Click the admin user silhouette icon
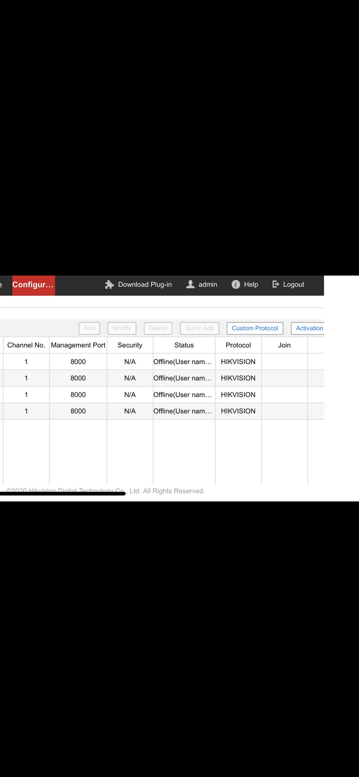 click(x=190, y=284)
